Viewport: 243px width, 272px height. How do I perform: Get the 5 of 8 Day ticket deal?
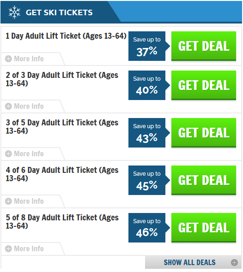[x=204, y=228]
